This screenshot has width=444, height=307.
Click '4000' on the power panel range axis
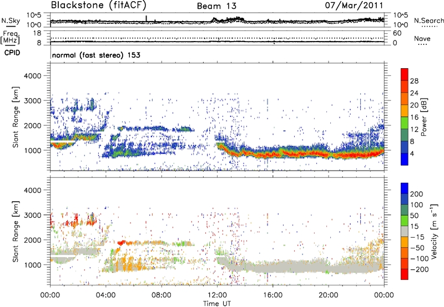32,76
